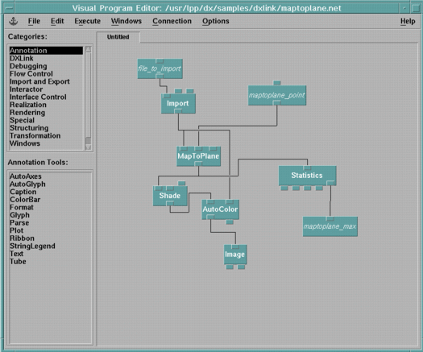Select the maptoplane_point node
The width and height of the screenshot is (423, 352).
277,95
